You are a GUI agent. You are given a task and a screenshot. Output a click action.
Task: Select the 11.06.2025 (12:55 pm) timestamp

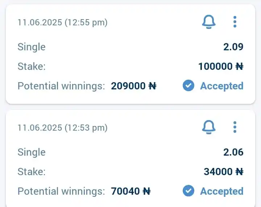point(63,22)
